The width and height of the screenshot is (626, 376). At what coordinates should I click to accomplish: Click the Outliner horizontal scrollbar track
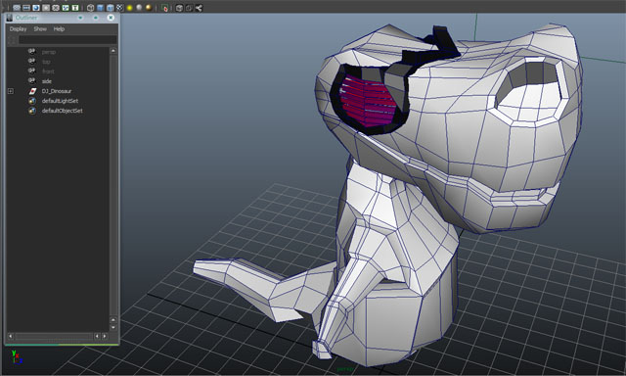(54, 337)
